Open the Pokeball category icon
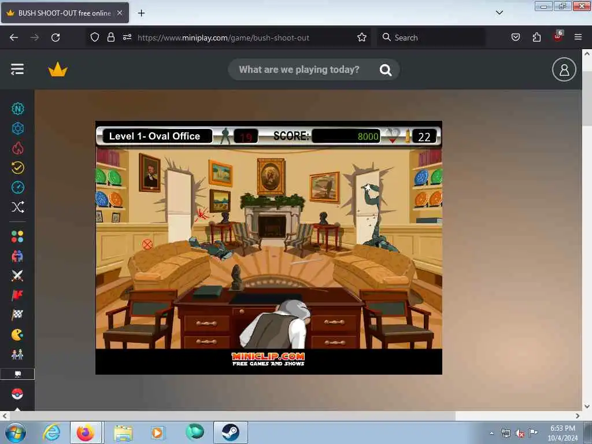 [17, 394]
